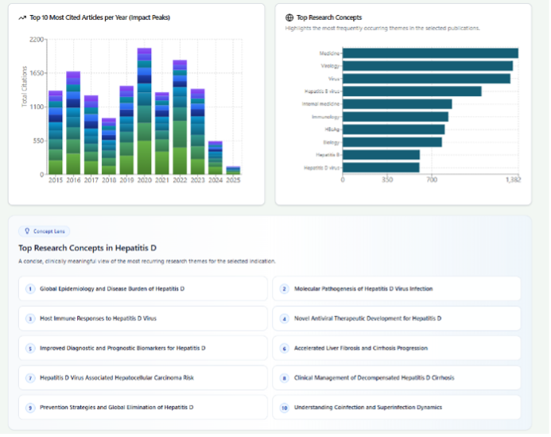The width and height of the screenshot is (551, 437).
Task: Click the 1,382 x-axis value
Action: [514, 180]
